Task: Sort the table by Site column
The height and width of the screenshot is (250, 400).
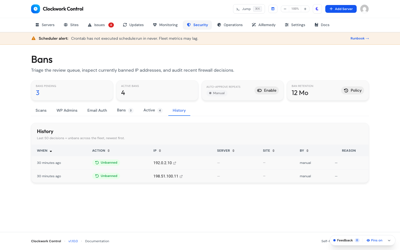Action: click(269, 151)
